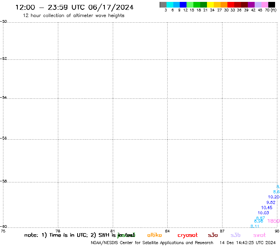Click the 14 Dec 14:42:25 UTC 2024 timestamp
Viewport: 280px width, 246px height.
(x=247, y=243)
